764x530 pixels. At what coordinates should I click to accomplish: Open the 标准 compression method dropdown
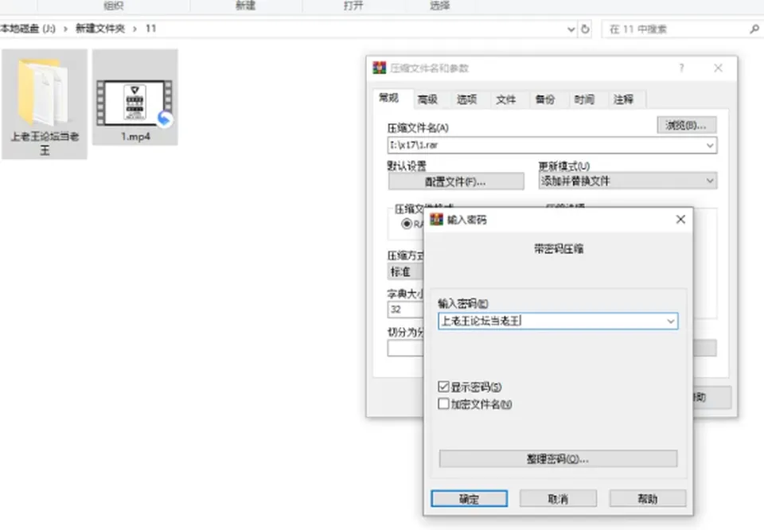(x=406, y=271)
